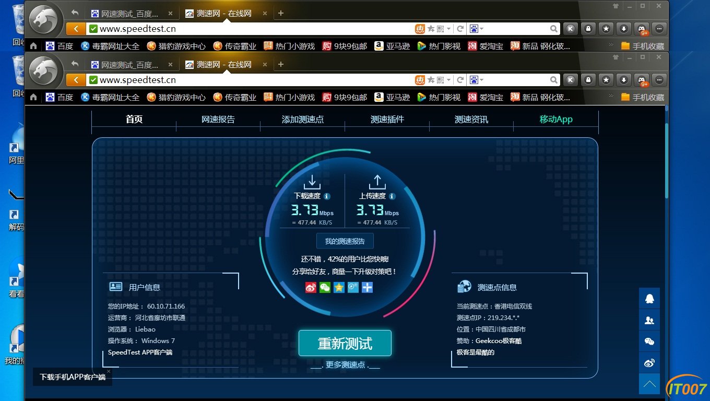Open 测速资讯 in site navigation

[x=471, y=119]
